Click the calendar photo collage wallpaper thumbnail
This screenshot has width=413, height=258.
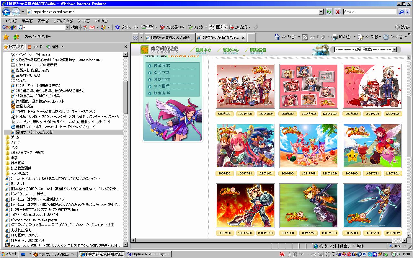(x=309, y=86)
